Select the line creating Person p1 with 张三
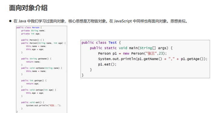218x113 pixels. coord(132,53)
